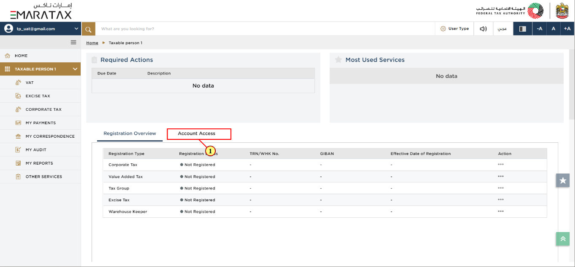Click the Required Actions heading

(127, 60)
